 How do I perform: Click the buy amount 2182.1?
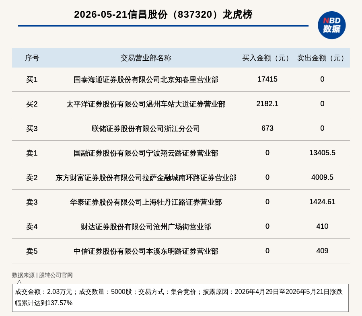pyautogui.click(x=267, y=104)
